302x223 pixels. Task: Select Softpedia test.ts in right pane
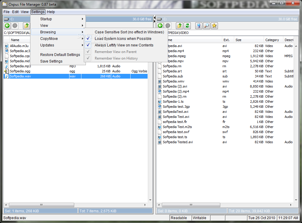(x=226, y=137)
